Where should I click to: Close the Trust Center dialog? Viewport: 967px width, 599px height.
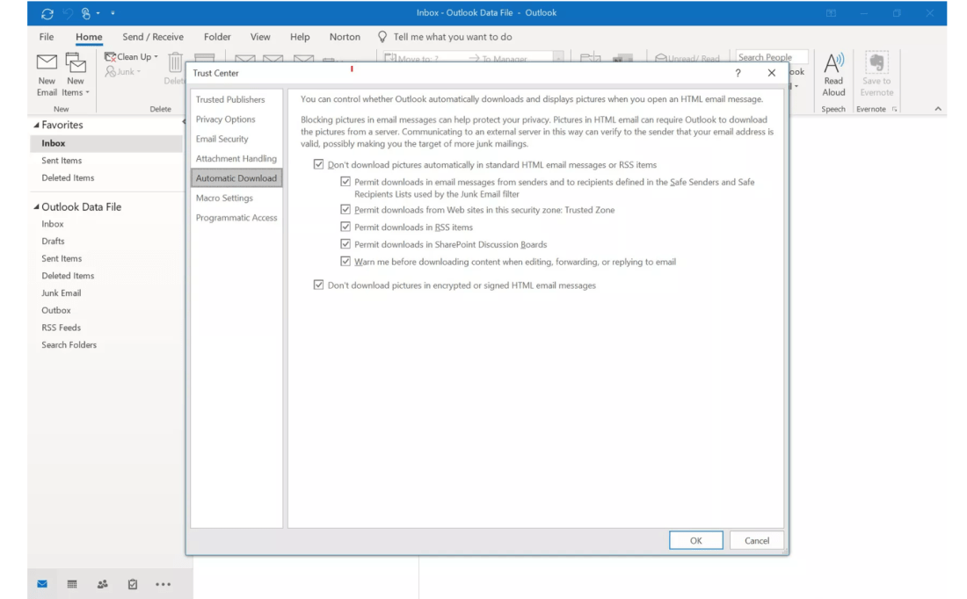(x=772, y=73)
